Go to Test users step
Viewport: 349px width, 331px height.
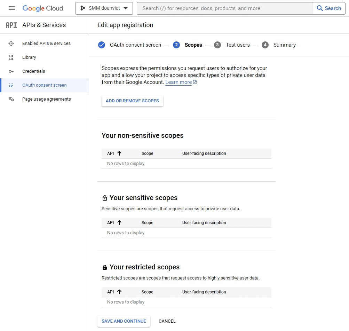[237, 45]
